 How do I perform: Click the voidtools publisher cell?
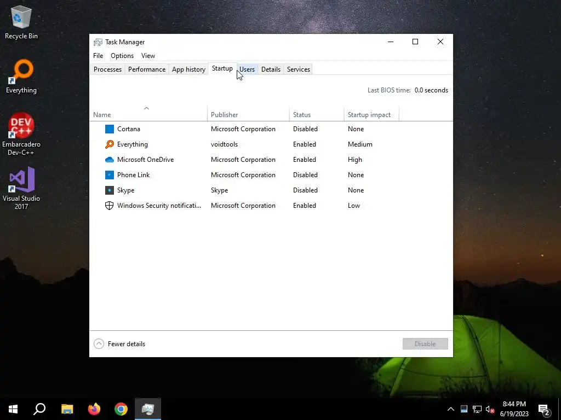coord(224,144)
